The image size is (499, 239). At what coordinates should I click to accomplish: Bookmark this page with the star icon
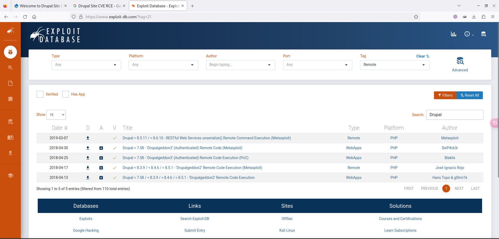point(416,17)
